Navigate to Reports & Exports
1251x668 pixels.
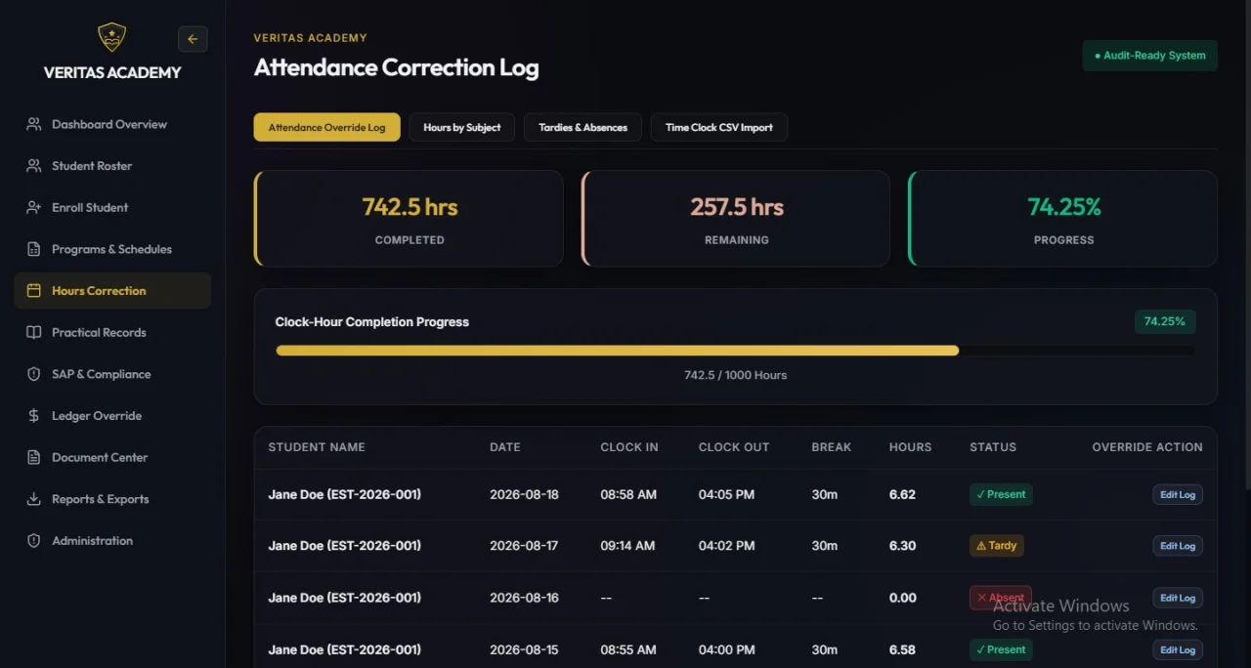(x=112, y=499)
